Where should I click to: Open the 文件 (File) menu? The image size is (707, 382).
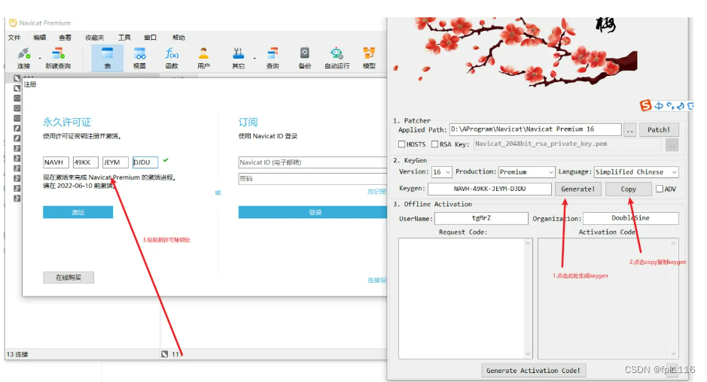pos(14,38)
